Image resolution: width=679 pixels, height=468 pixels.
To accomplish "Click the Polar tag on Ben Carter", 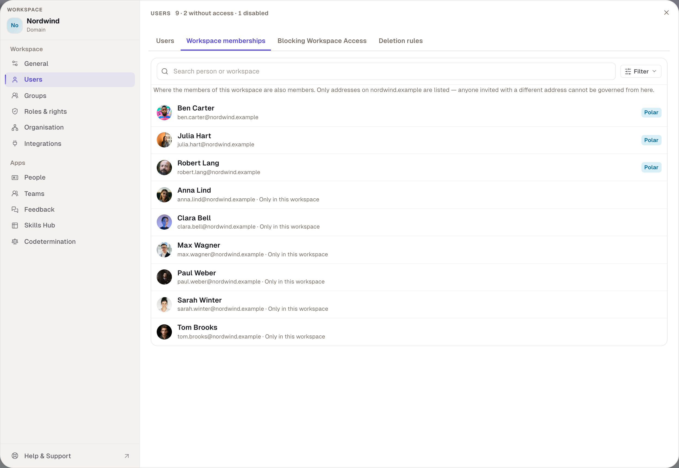I will [x=651, y=113].
